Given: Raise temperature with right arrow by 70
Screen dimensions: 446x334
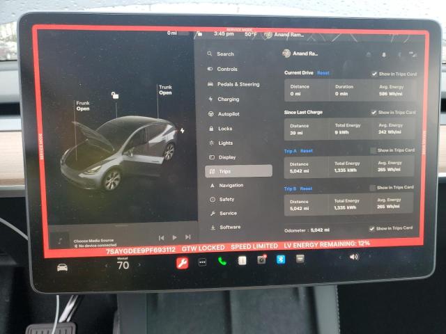Looking at the screenshot, I should click(x=139, y=264).
